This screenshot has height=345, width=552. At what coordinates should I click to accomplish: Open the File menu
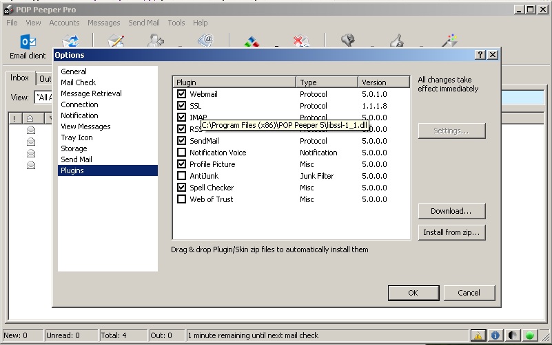[x=12, y=23]
